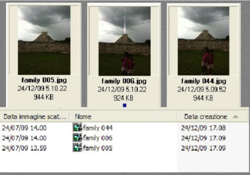Image resolution: width=250 pixels, height=175 pixels.
Task: Click the family 006.jpg filename label
Action: pos(124,81)
